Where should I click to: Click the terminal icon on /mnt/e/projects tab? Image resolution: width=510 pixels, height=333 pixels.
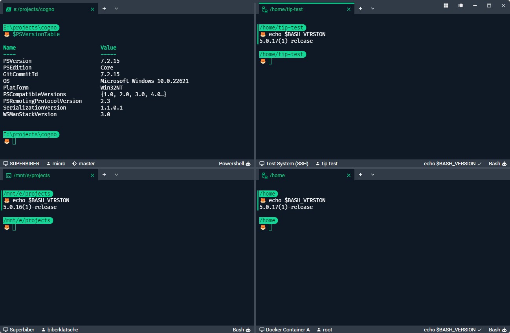tap(8, 175)
